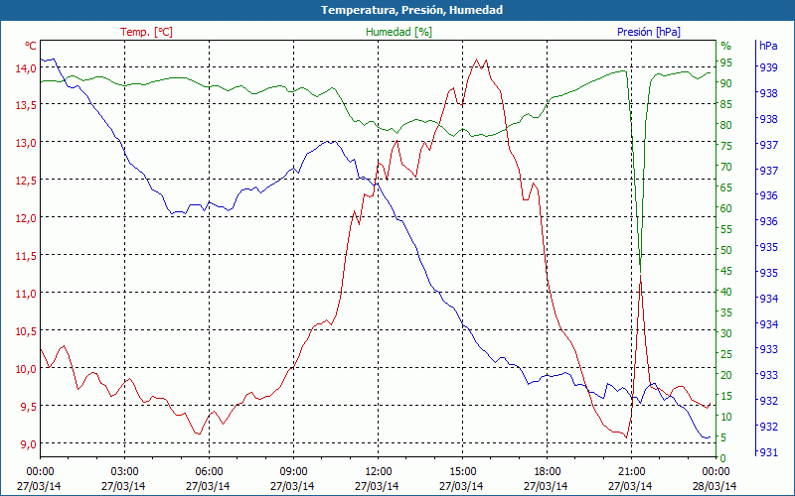The width and height of the screenshot is (795, 496).
Task: Click the "40" humidity tick label
Action: coord(726,292)
